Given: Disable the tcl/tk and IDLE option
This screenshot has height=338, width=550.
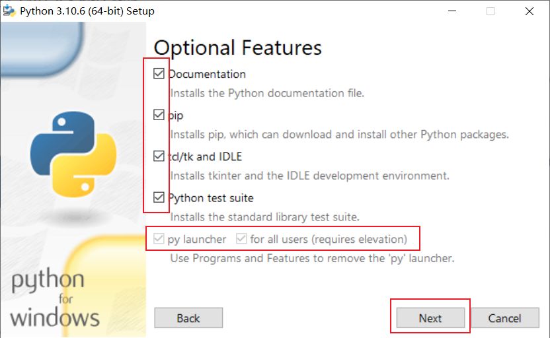Looking at the screenshot, I should click(159, 156).
